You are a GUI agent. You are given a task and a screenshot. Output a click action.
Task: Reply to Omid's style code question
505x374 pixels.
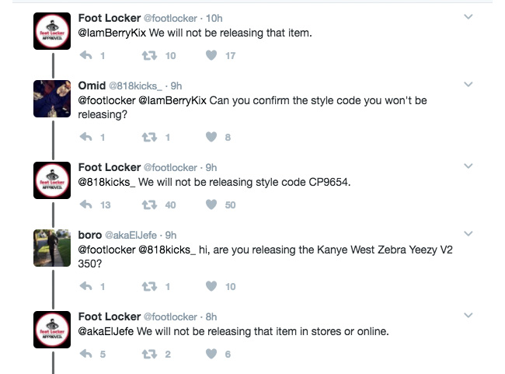(87, 138)
